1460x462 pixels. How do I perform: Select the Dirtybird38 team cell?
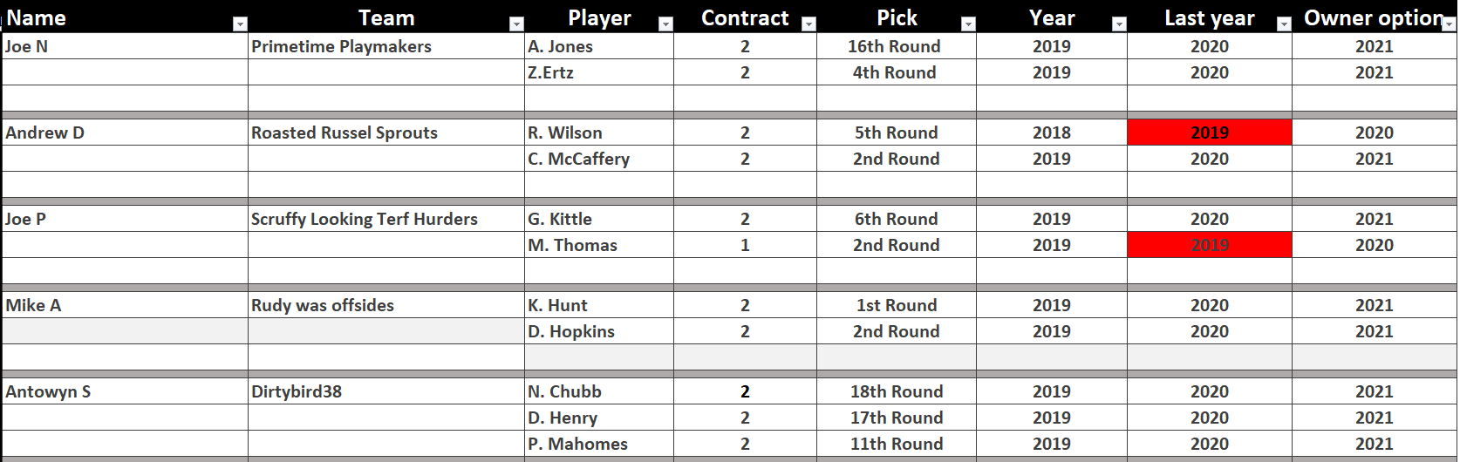[x=386, y=391]
